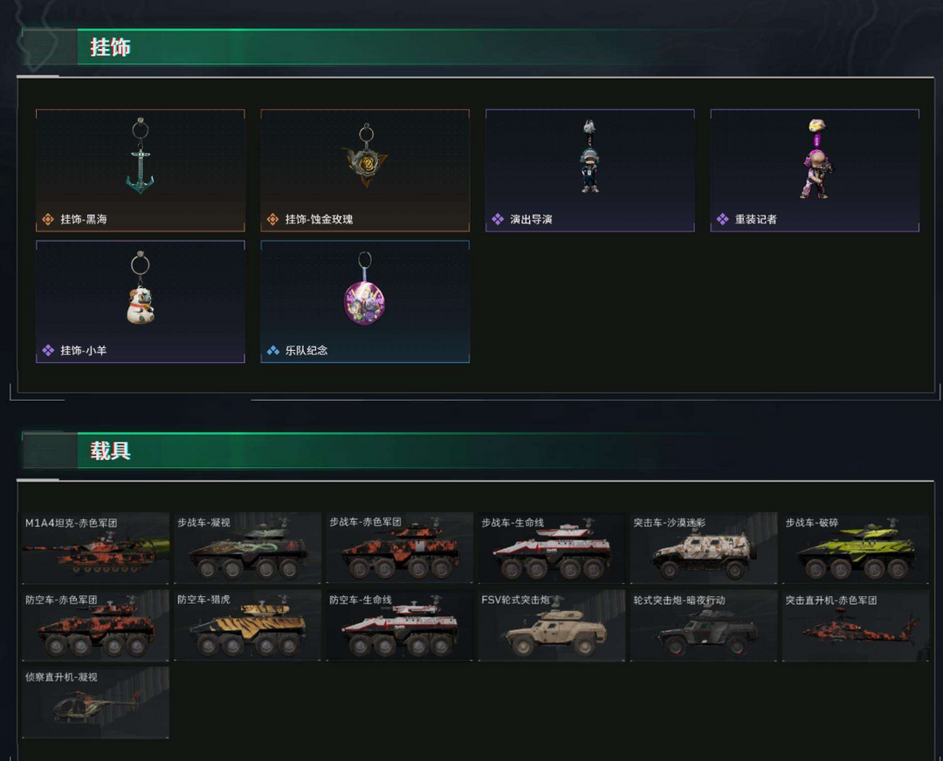Open the 挂饰 section header
943x761 pixels.
coord(111,47)
